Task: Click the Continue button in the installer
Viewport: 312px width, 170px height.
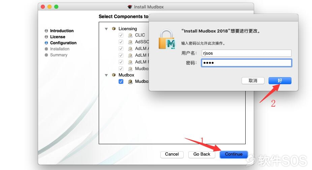Action: tap(233, 154)
